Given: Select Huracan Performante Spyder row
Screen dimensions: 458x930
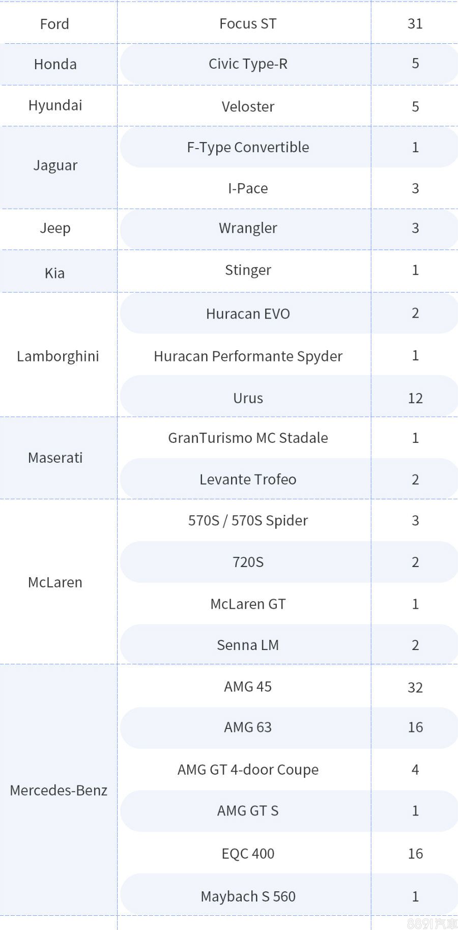Looking at the screenshot, I should click(x=248, y=356).
